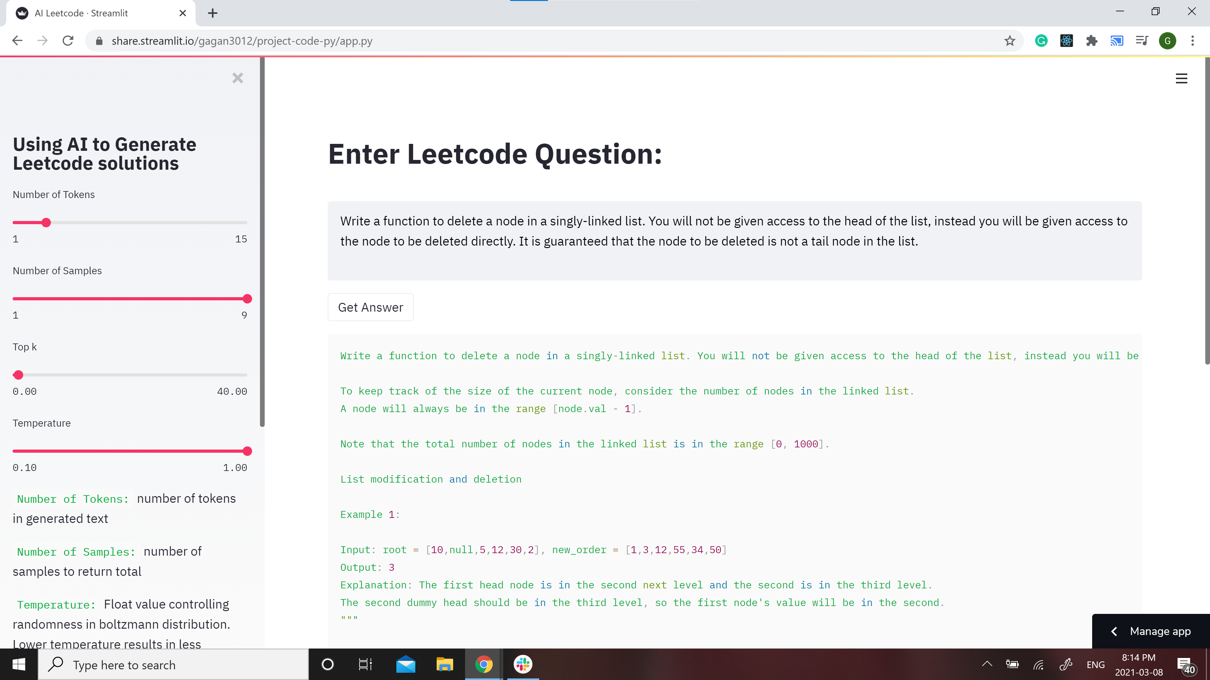
Task: Reload the page
Action: tap(68, 41)
